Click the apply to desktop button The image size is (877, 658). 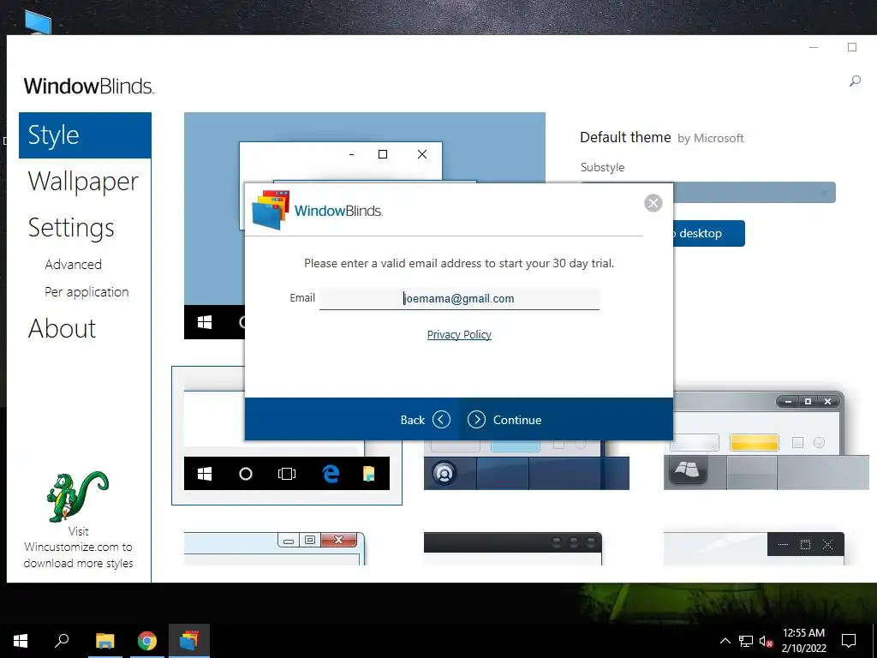[x=709, y=233]
